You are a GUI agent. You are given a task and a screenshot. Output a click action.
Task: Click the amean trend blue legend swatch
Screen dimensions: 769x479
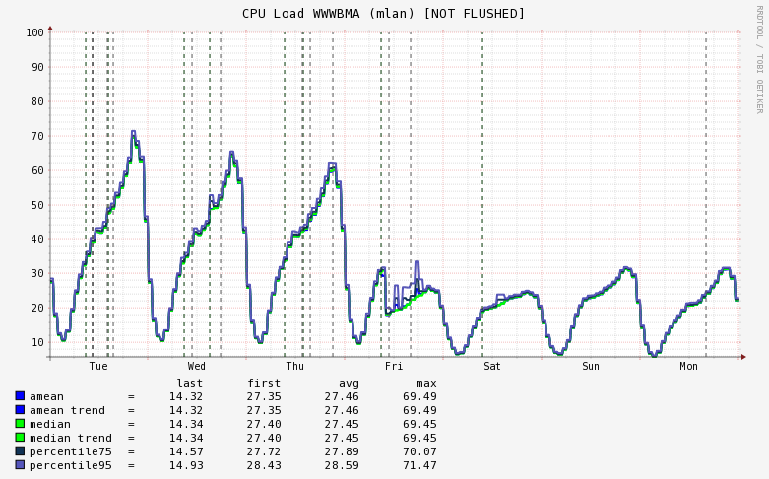[20, 409]
